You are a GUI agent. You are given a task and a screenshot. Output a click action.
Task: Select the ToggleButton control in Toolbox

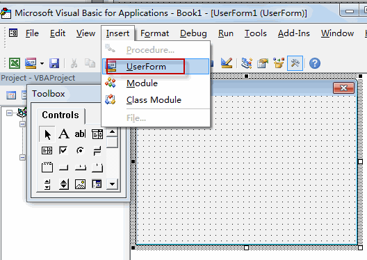(x=97, y=151)
